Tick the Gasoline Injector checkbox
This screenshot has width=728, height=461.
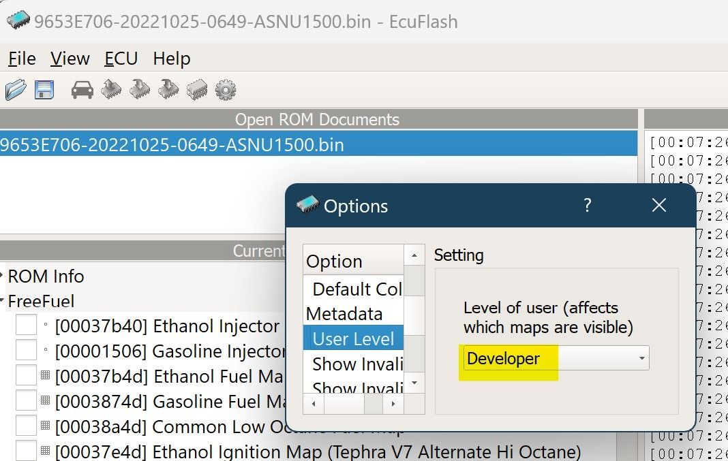tap(26, 351)
